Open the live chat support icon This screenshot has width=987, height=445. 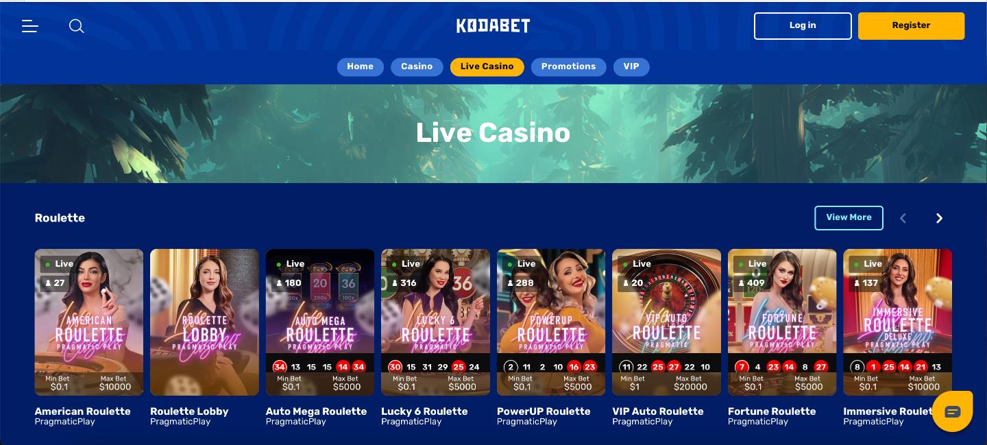[x=953, y=411]
